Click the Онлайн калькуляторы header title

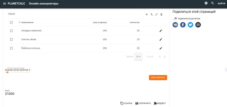[x=44, y=4]
